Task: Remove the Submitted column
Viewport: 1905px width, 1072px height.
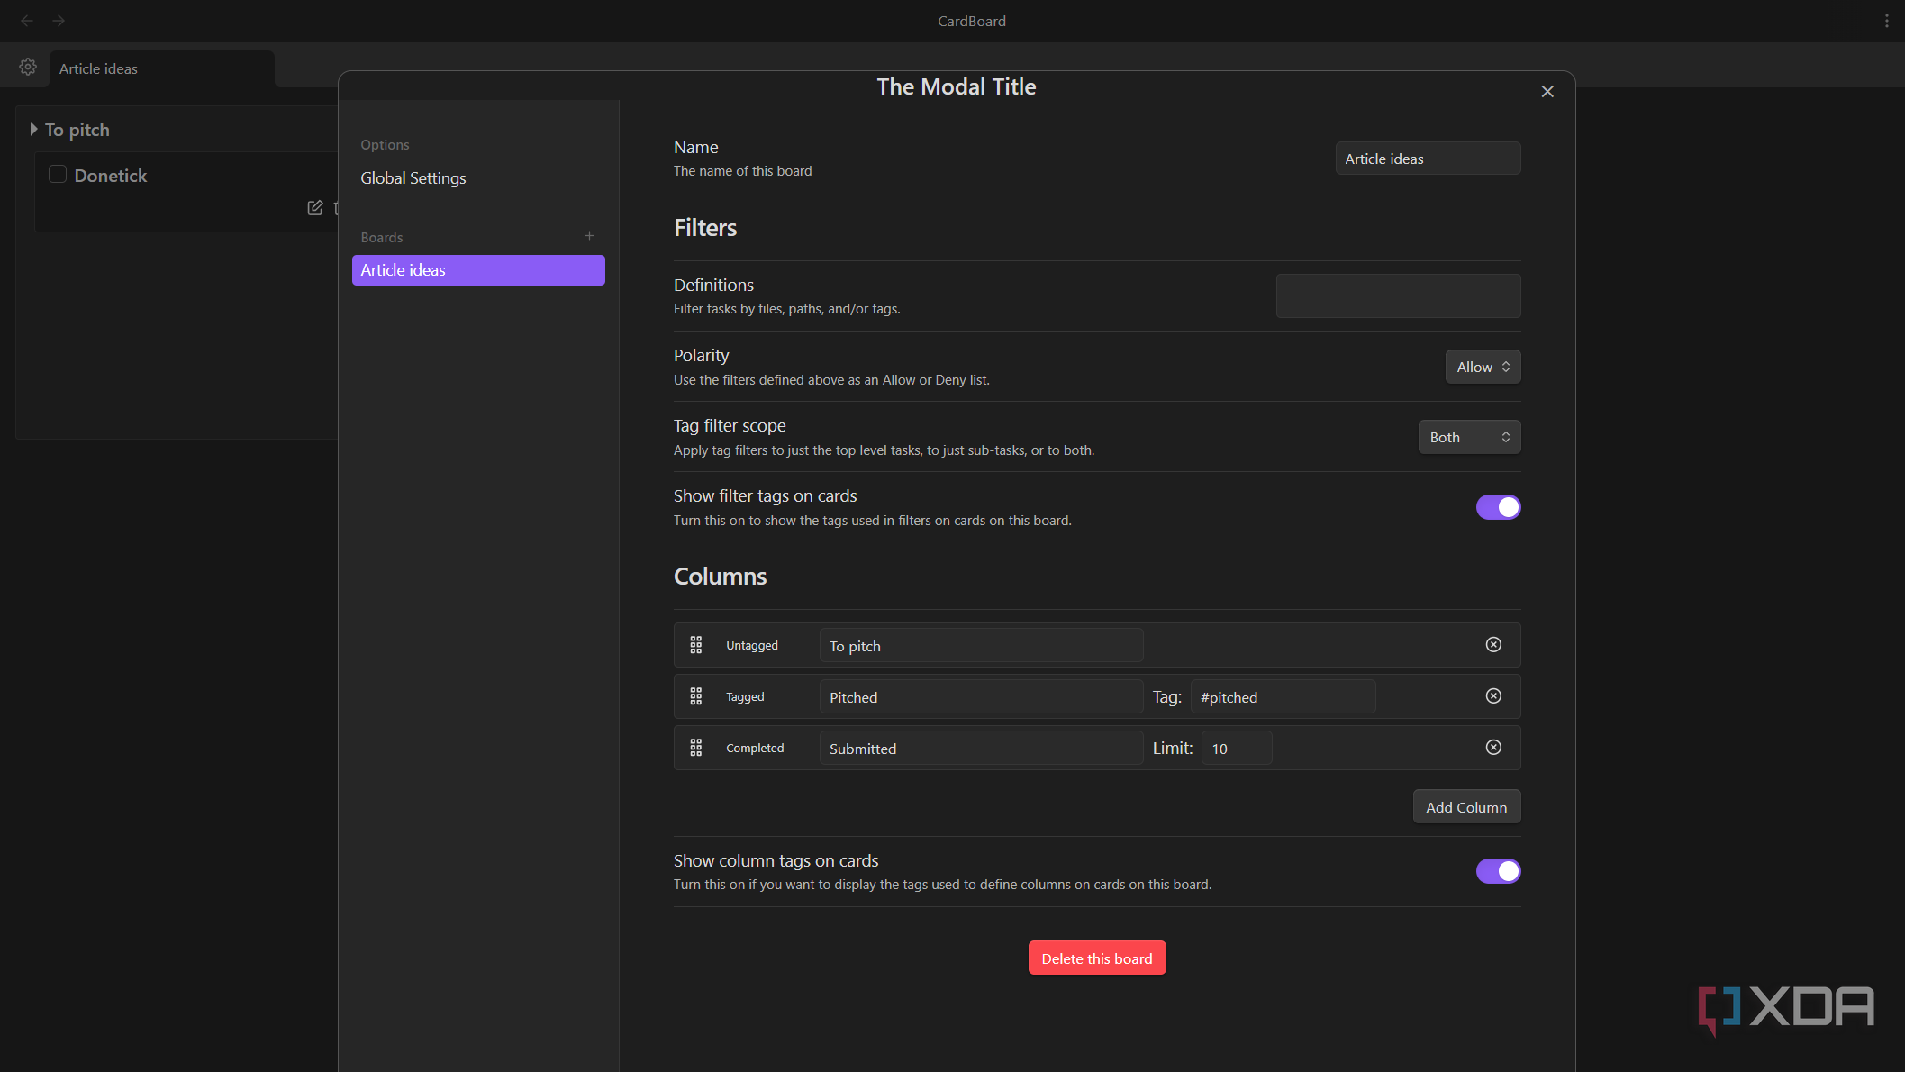Action: pos(1493,747)
